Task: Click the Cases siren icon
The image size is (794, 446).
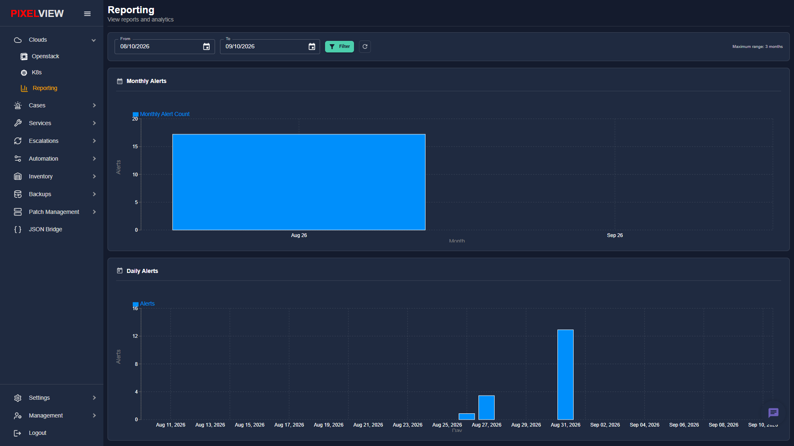Action: (x=18, y=105)
